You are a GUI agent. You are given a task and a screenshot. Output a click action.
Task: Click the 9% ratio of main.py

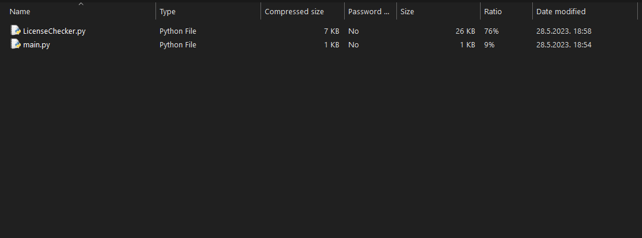point(490,44)
